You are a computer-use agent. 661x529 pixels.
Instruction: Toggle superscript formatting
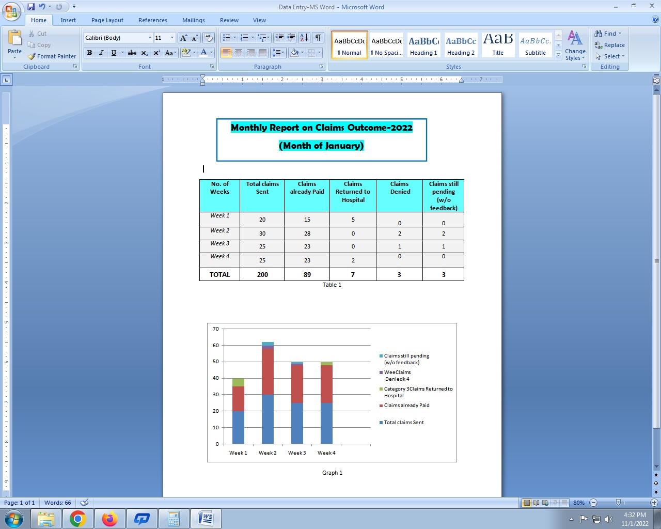(x=156, y=53)
